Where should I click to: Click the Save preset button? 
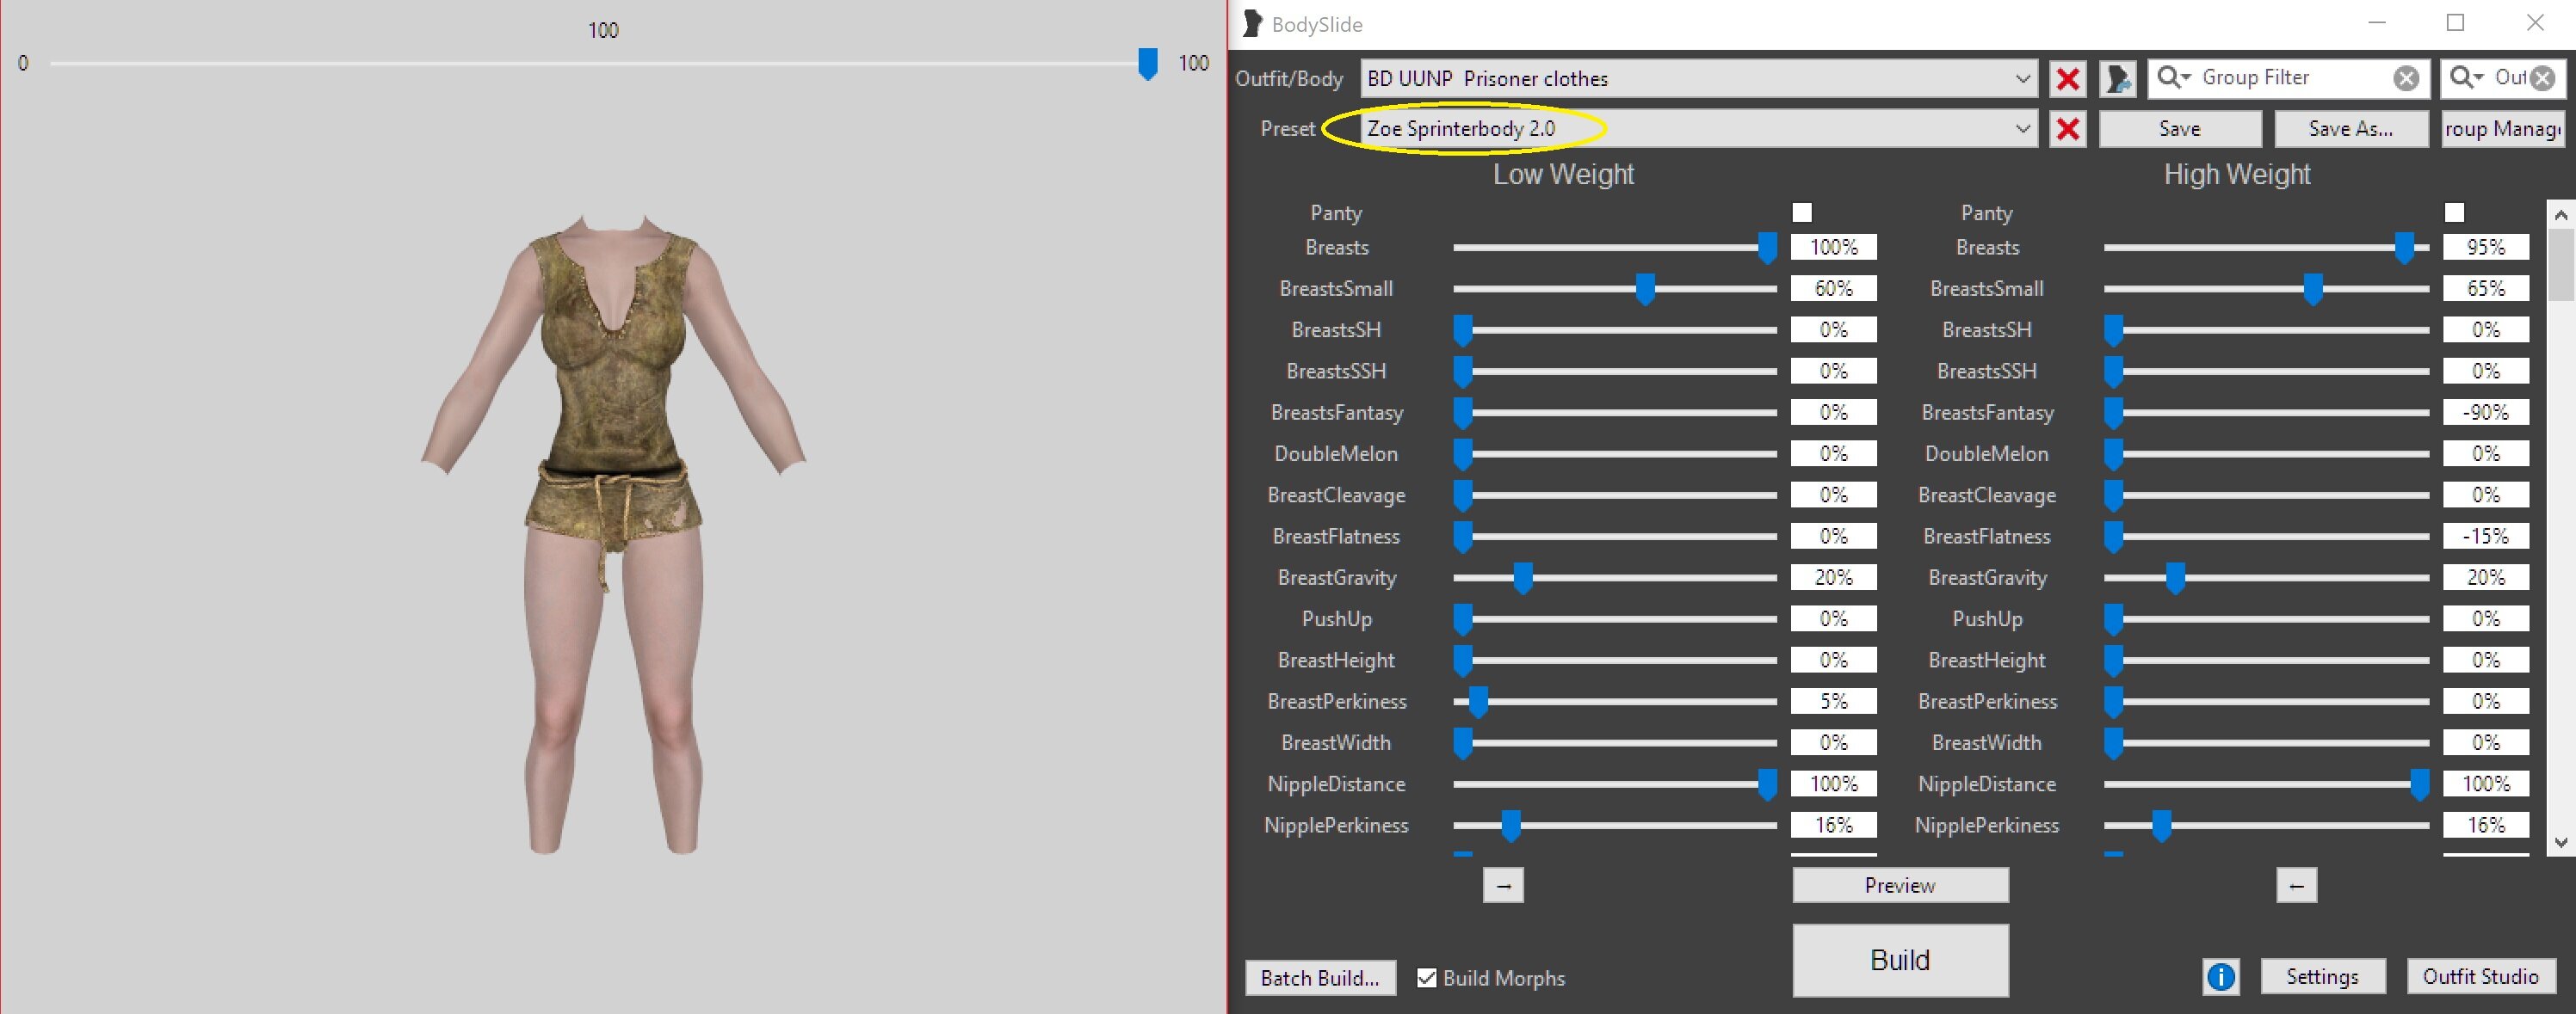(x=2180, y=129)
